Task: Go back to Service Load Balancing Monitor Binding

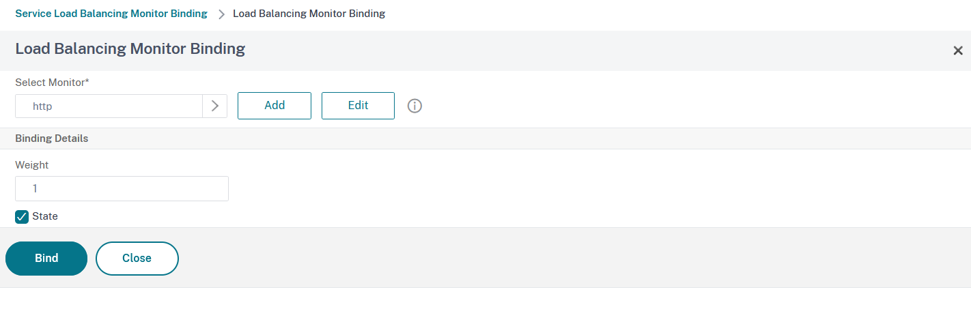Action: coord(111,14)
